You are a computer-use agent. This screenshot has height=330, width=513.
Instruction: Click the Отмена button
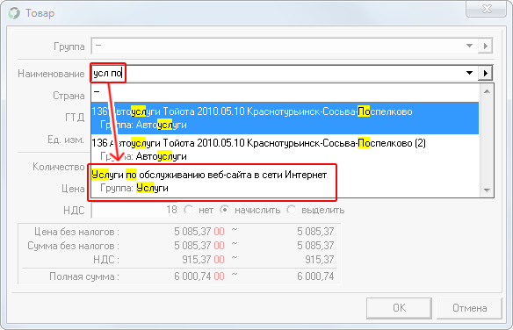click(469, 308)
